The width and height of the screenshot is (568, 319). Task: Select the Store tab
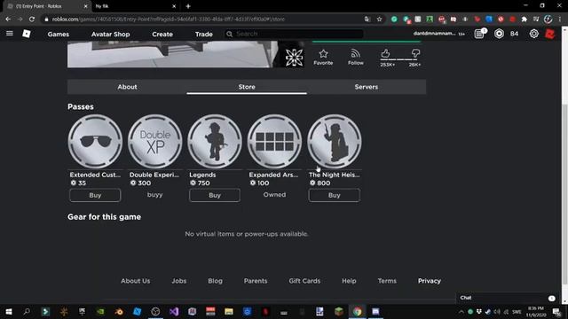[247, 87]
